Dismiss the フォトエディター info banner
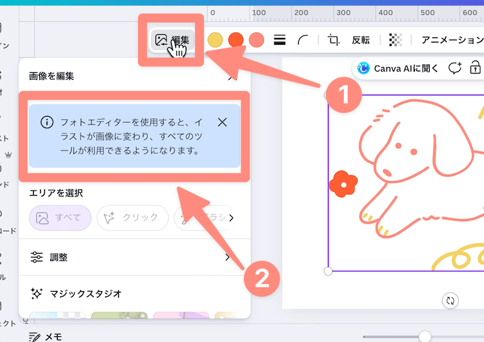Image resolution: width=484 pixels, height=342 pixels. click(222, 122)
